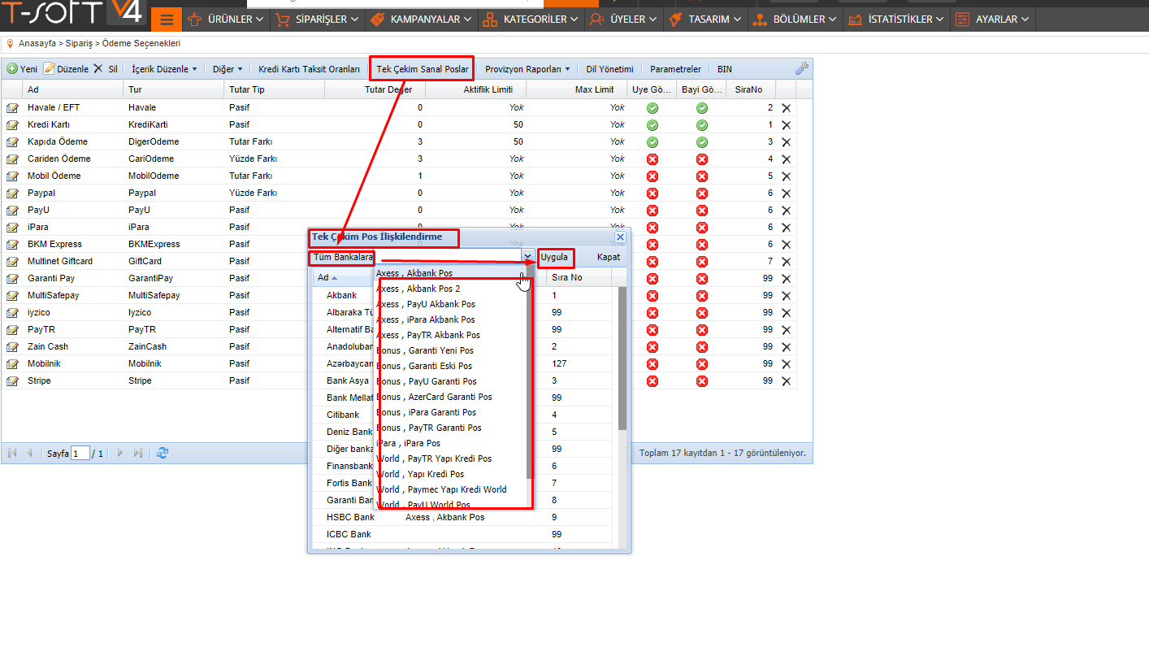
Task: Click the wrench settings icon
Action: click(802, 69)
